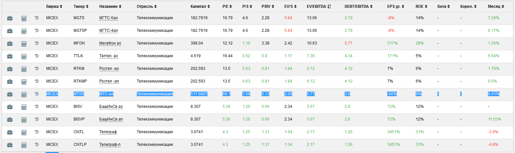Open the calculator icon in the RTKM row
This screenshot has height=153, width=515.
coord(24,69)
